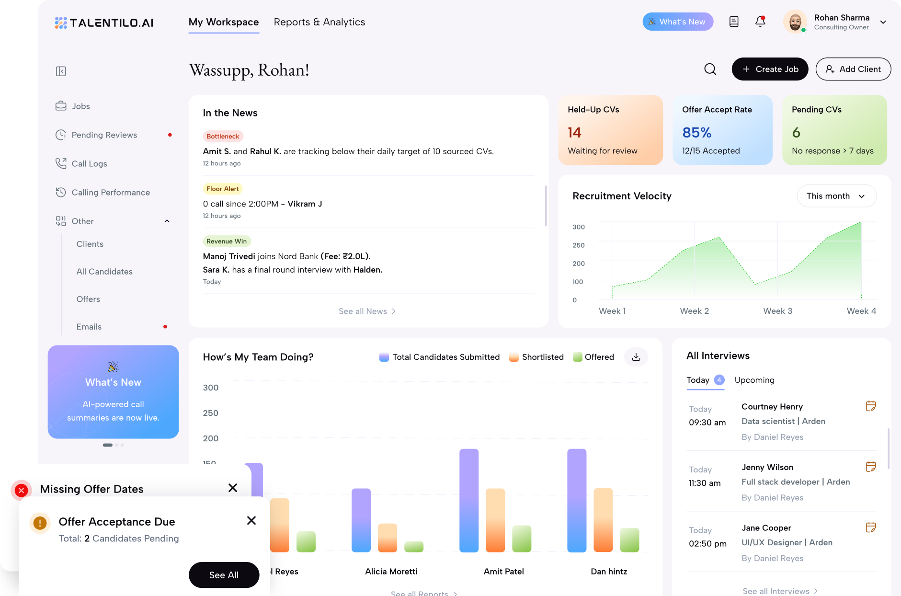The width and height of the screenshot is (901, 596).
Task: Select the My Workspace tab
Action: click(224, 22)
